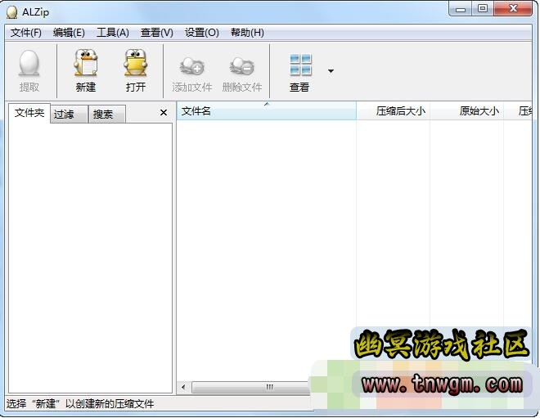Image resolution: width=540 pixels, height=418 pixels.
Task: Expand the 查看 view mode dropdown arrow
Action: coord(331,71)
